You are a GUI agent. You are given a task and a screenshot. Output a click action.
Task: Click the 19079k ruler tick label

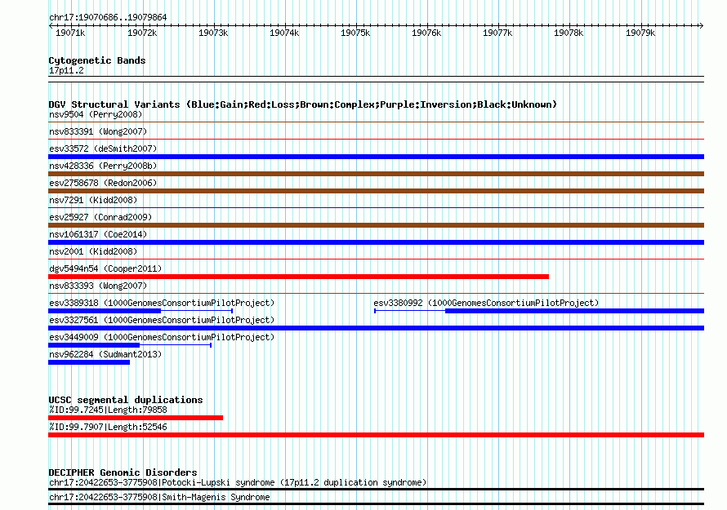(640, 33)
